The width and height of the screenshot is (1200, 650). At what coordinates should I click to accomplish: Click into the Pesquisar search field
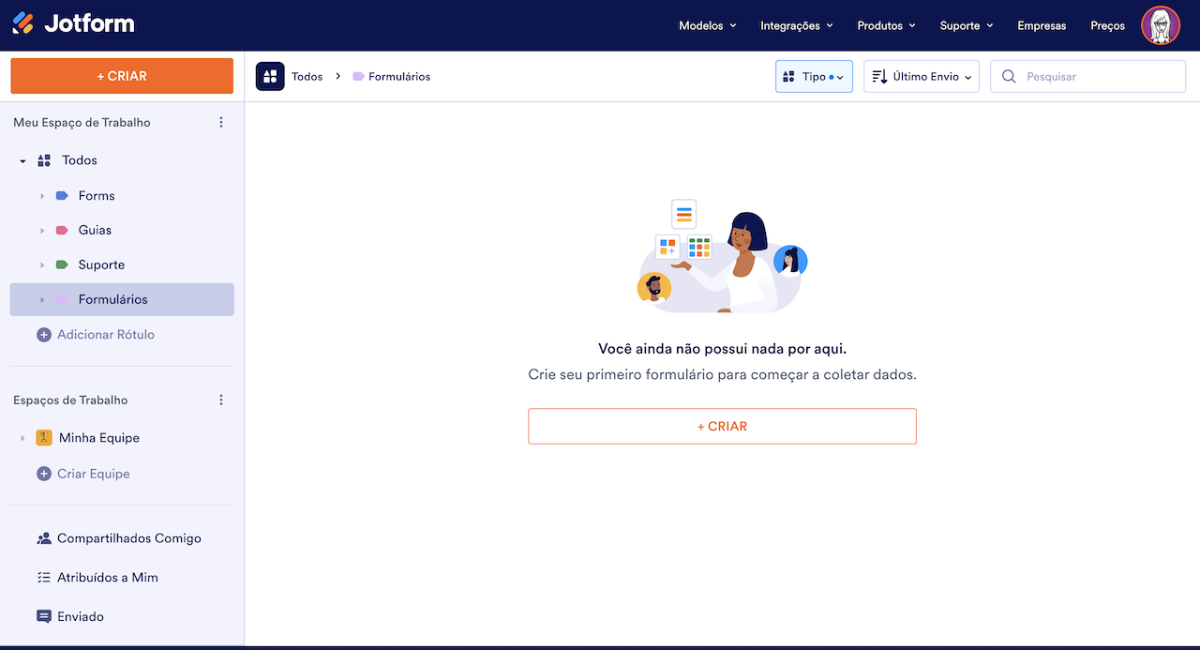(1099, 77)
